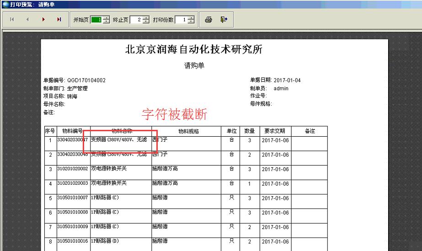Jump to last page of preview
This screenshot has height=251, width=422.
(x=59, y=20)
